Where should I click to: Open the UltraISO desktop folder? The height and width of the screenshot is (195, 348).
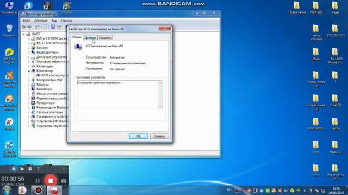point(335,101)
